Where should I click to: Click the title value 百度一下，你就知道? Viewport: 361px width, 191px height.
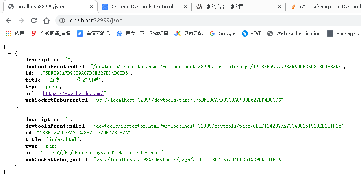click(x=74, y=80)
